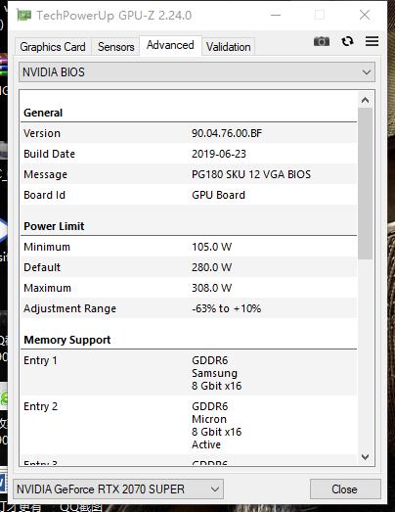Screen dimensions: 395x512
Task: Click the General section header
Action: tap(43, 113)
